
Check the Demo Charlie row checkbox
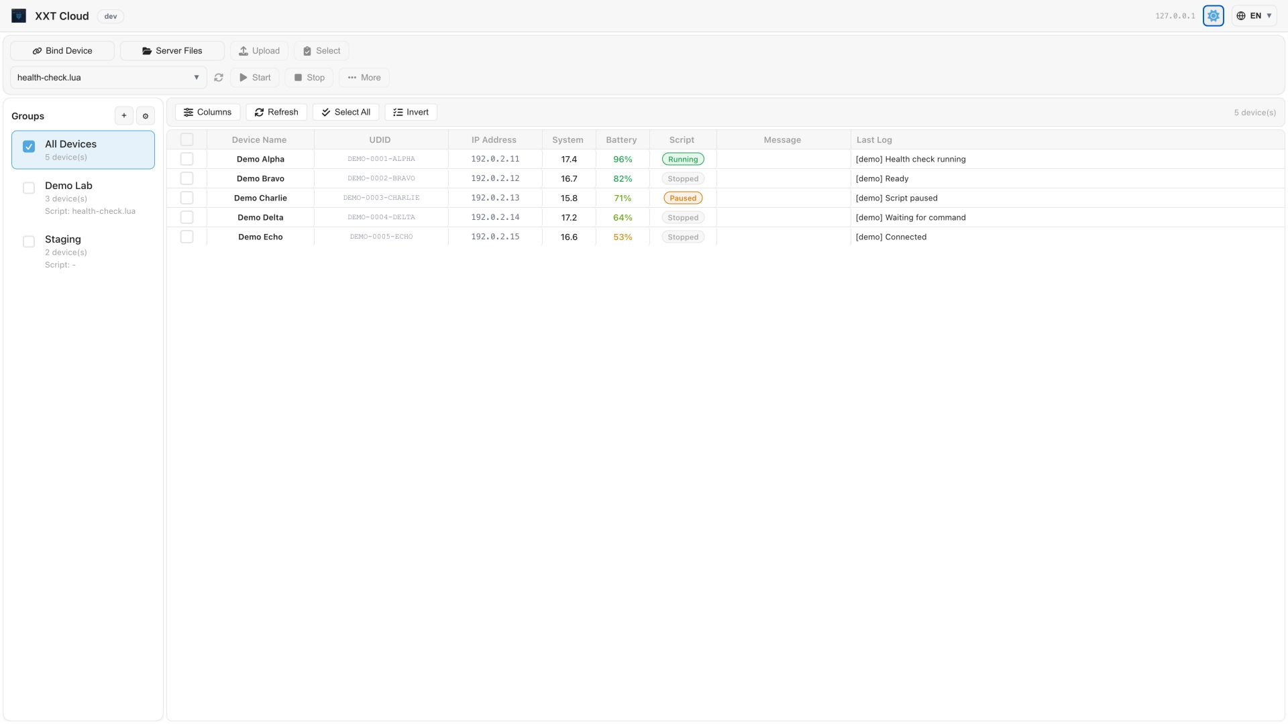pos(187,198)
